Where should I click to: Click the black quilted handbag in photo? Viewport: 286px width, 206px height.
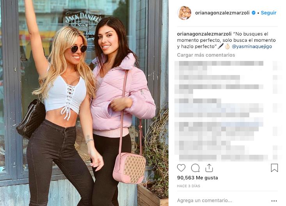(x=31, y=119)
